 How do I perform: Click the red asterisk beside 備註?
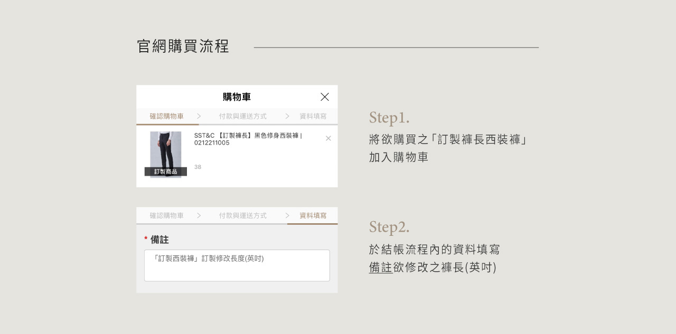(x=146, y=240)
